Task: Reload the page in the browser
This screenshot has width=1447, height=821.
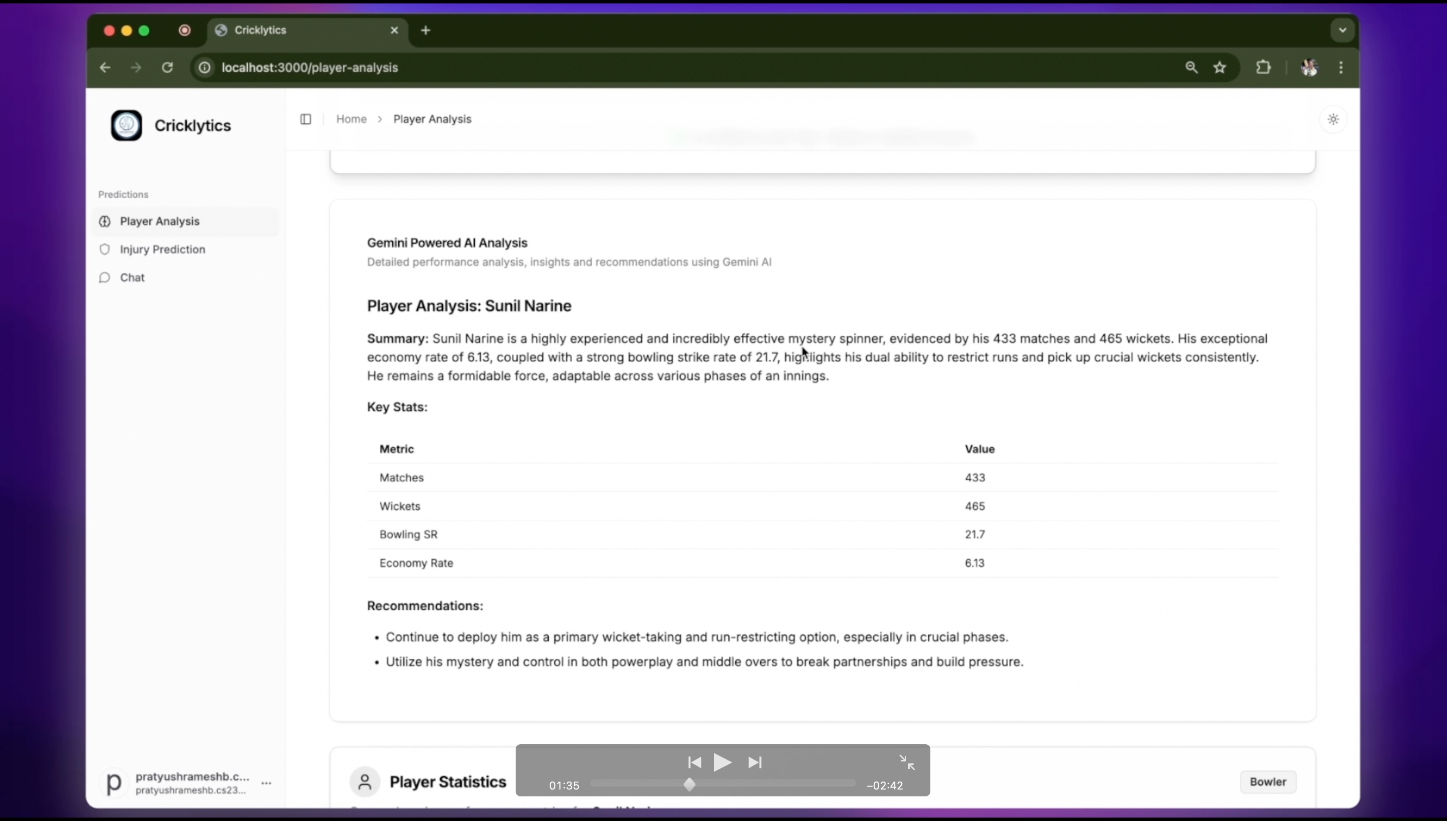Action: coord(167,67)
